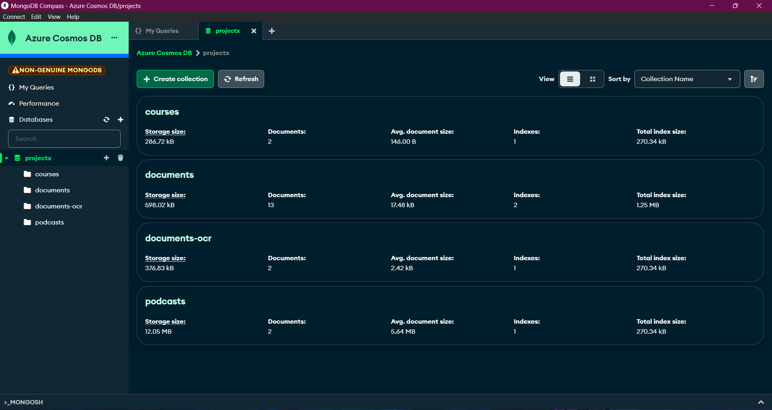This screenshot has width=772, height=410.
Task: Open the View menu
Action: tap(54, 17)
